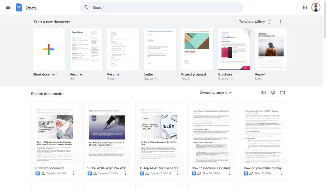Image resolution: width=327 pixels, height=190 pixels.
Task: Switch to list view of documents
Action: point(263,93)
